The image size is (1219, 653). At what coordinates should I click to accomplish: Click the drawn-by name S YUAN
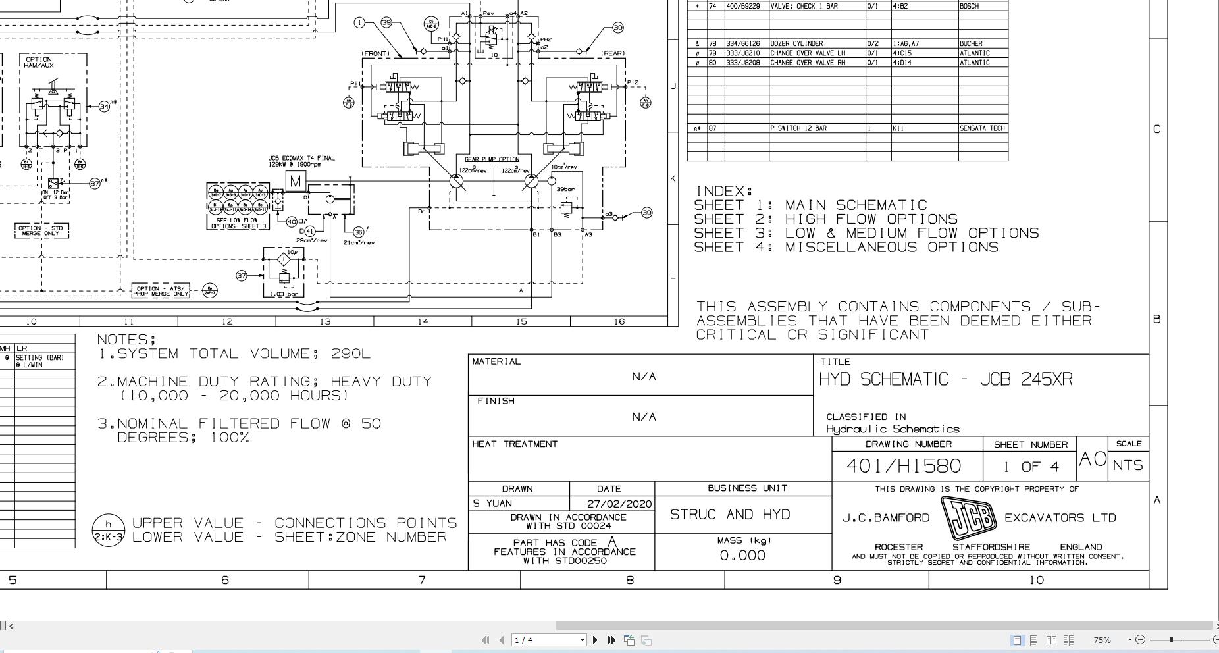click(492, 504)
